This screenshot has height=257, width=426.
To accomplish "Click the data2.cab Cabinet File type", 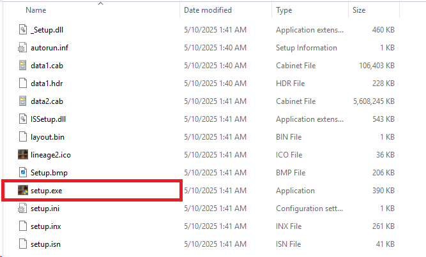I will [296, 101].
